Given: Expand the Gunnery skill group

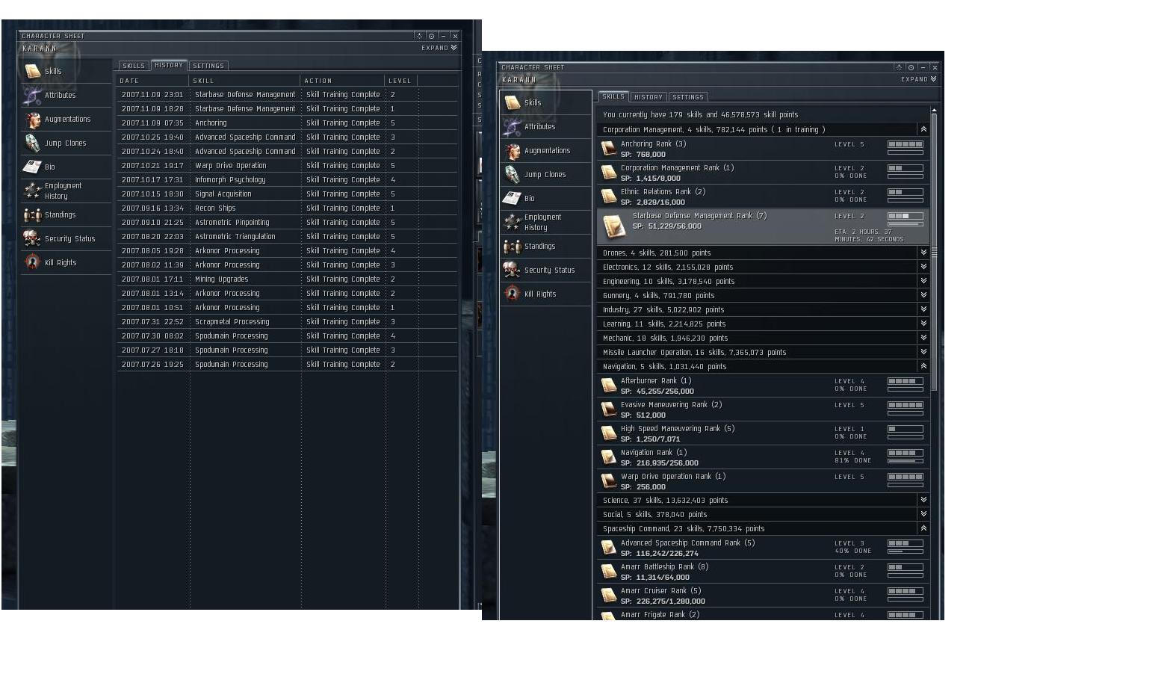Looking at the screenshot, I should (x=923, y=295).
